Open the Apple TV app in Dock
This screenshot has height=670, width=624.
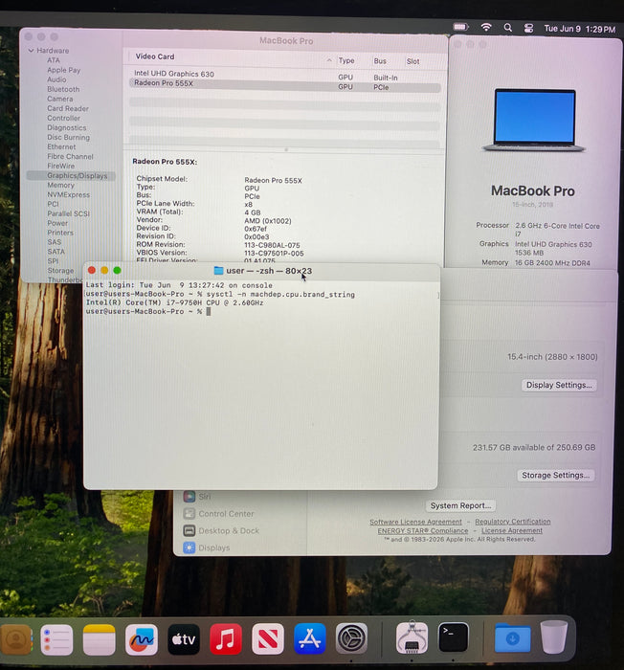pos(184,639)
